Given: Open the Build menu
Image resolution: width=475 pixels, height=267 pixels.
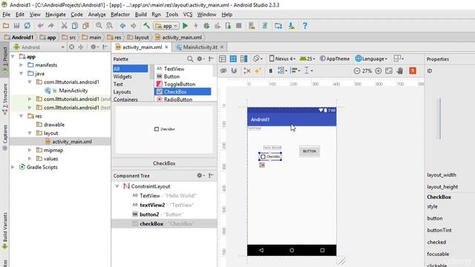Looking at the screenshot, I should pos(140,15).
